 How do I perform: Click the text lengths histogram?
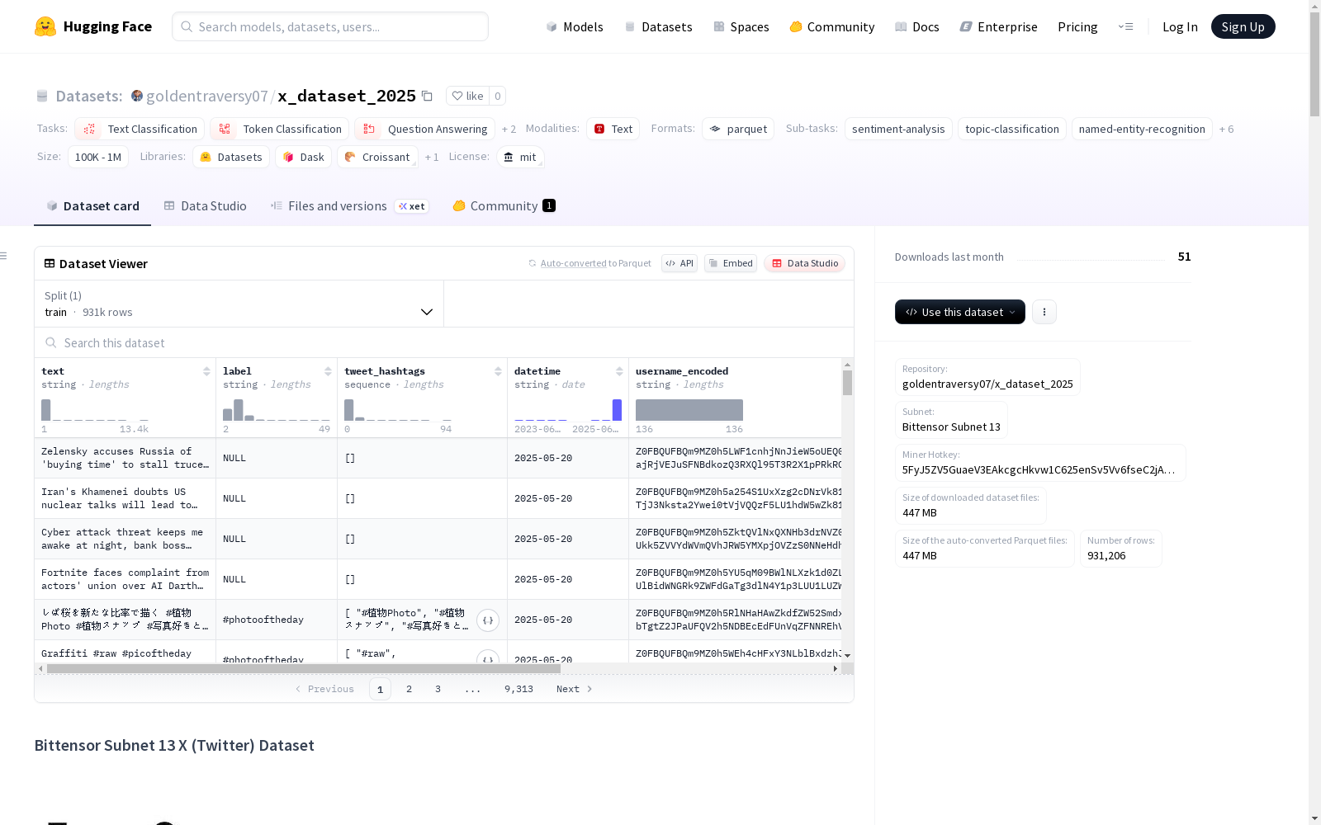pos(95,410)
